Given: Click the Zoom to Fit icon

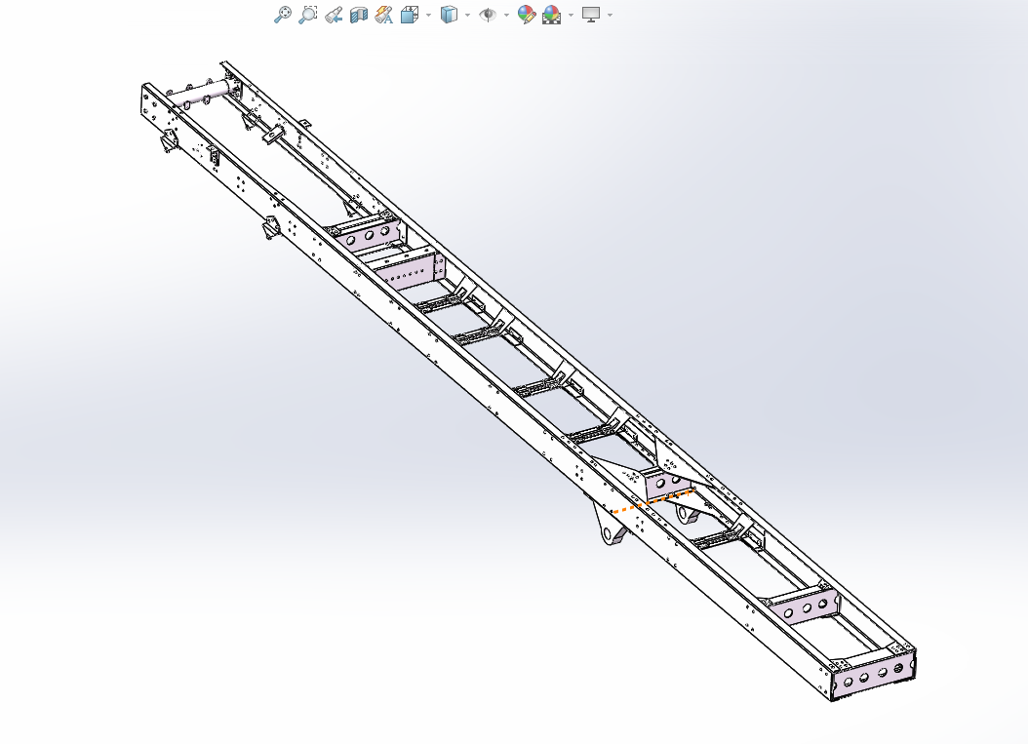Looking at the screenshot, I should tap(283, 15).
